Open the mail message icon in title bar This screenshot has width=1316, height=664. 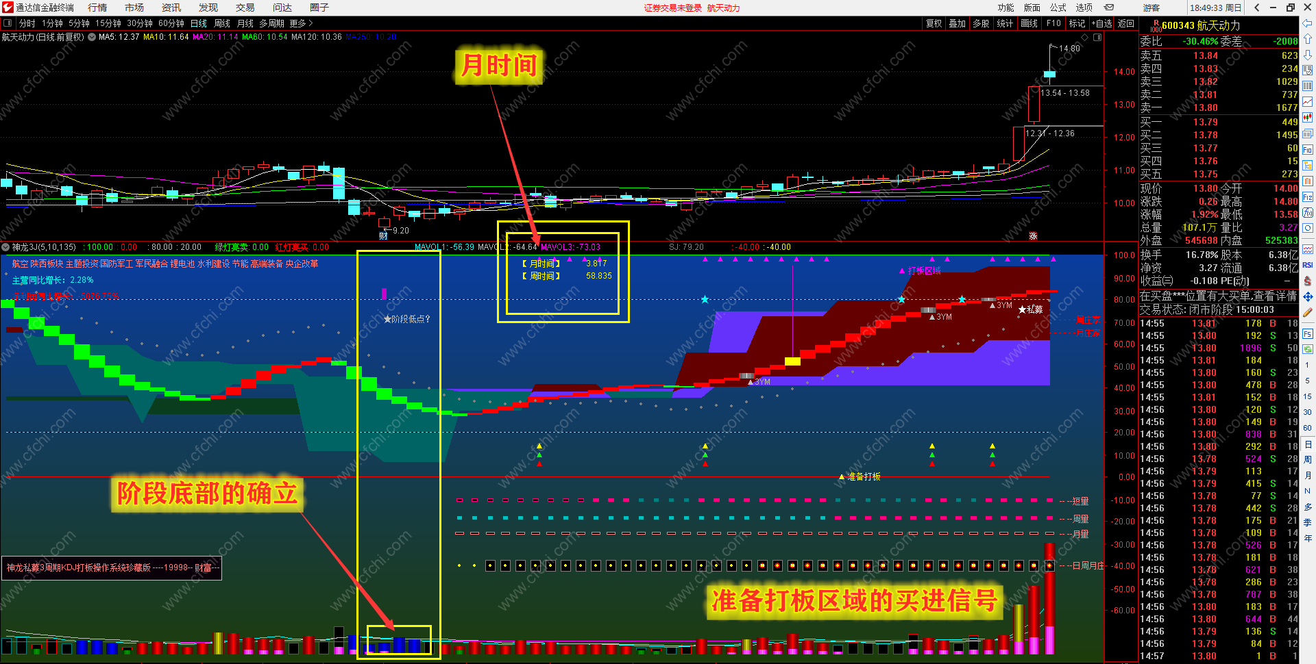point(1109,8)
